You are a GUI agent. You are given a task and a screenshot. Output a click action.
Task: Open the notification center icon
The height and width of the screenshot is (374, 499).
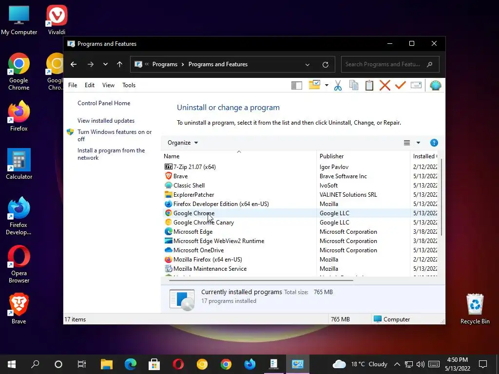click(x=483, y=364)
